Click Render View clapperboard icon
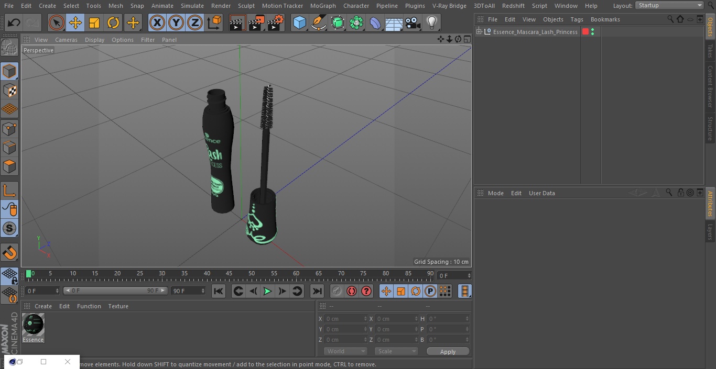The image size is (716, 369). point(237,23)
